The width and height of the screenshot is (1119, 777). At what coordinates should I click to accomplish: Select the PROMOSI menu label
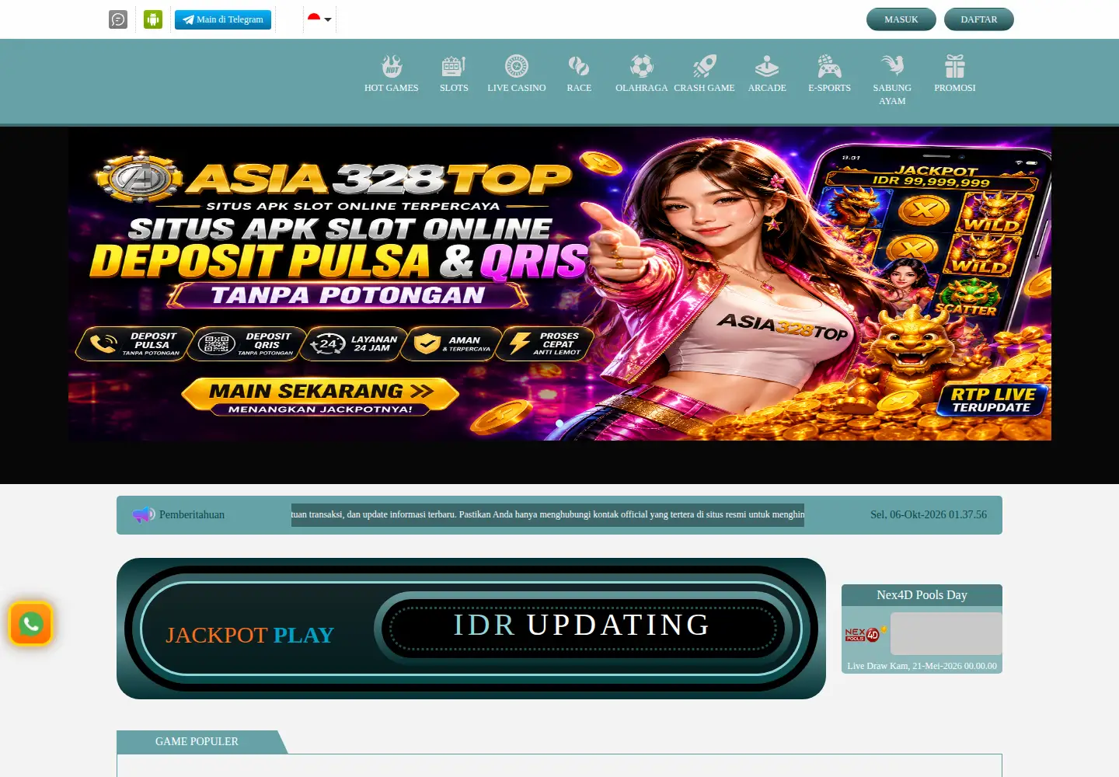(x=955, y=88)
